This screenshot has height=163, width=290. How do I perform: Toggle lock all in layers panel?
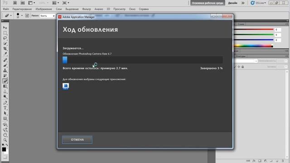(x=242, y=67)
